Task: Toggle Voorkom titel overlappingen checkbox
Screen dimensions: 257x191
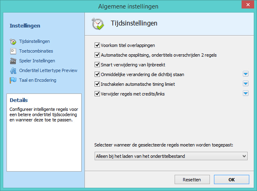Action: [97, 45]
